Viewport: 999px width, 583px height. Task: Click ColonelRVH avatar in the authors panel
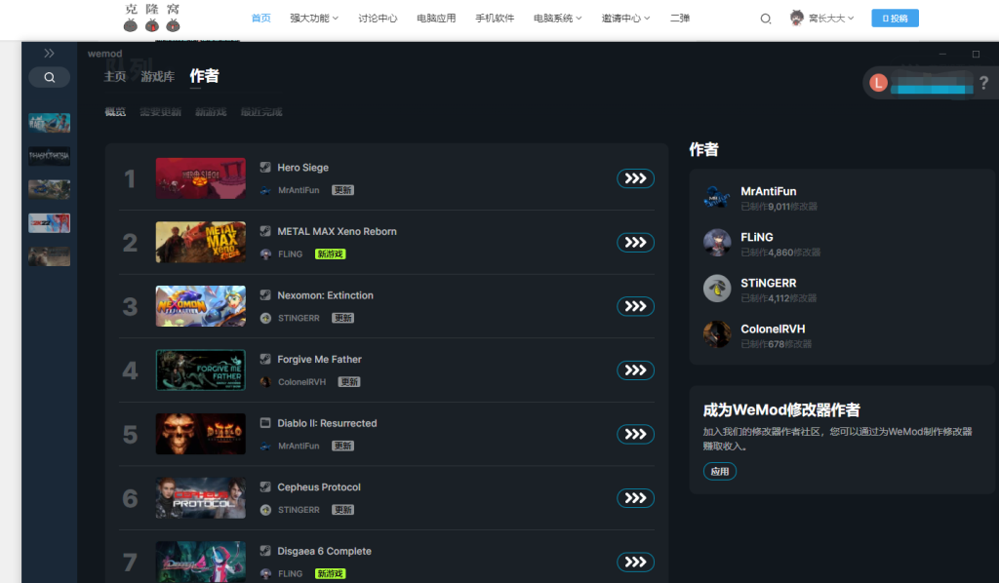tap(717, 334)
